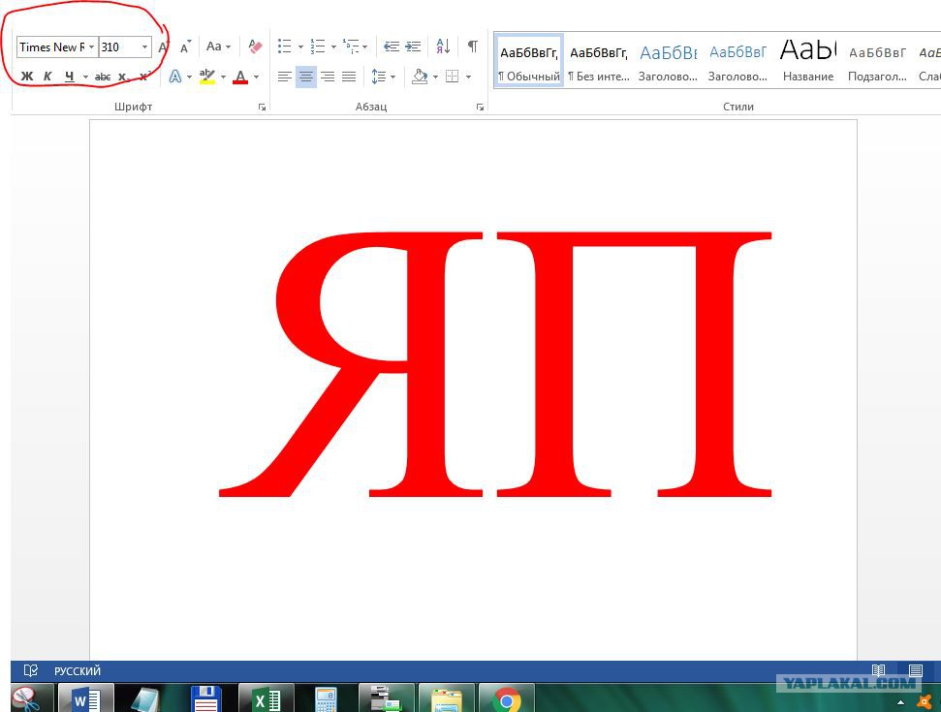941x712 pixels.
Task: Clear all formatting with eraser icon
Action: tap(255, 46)
